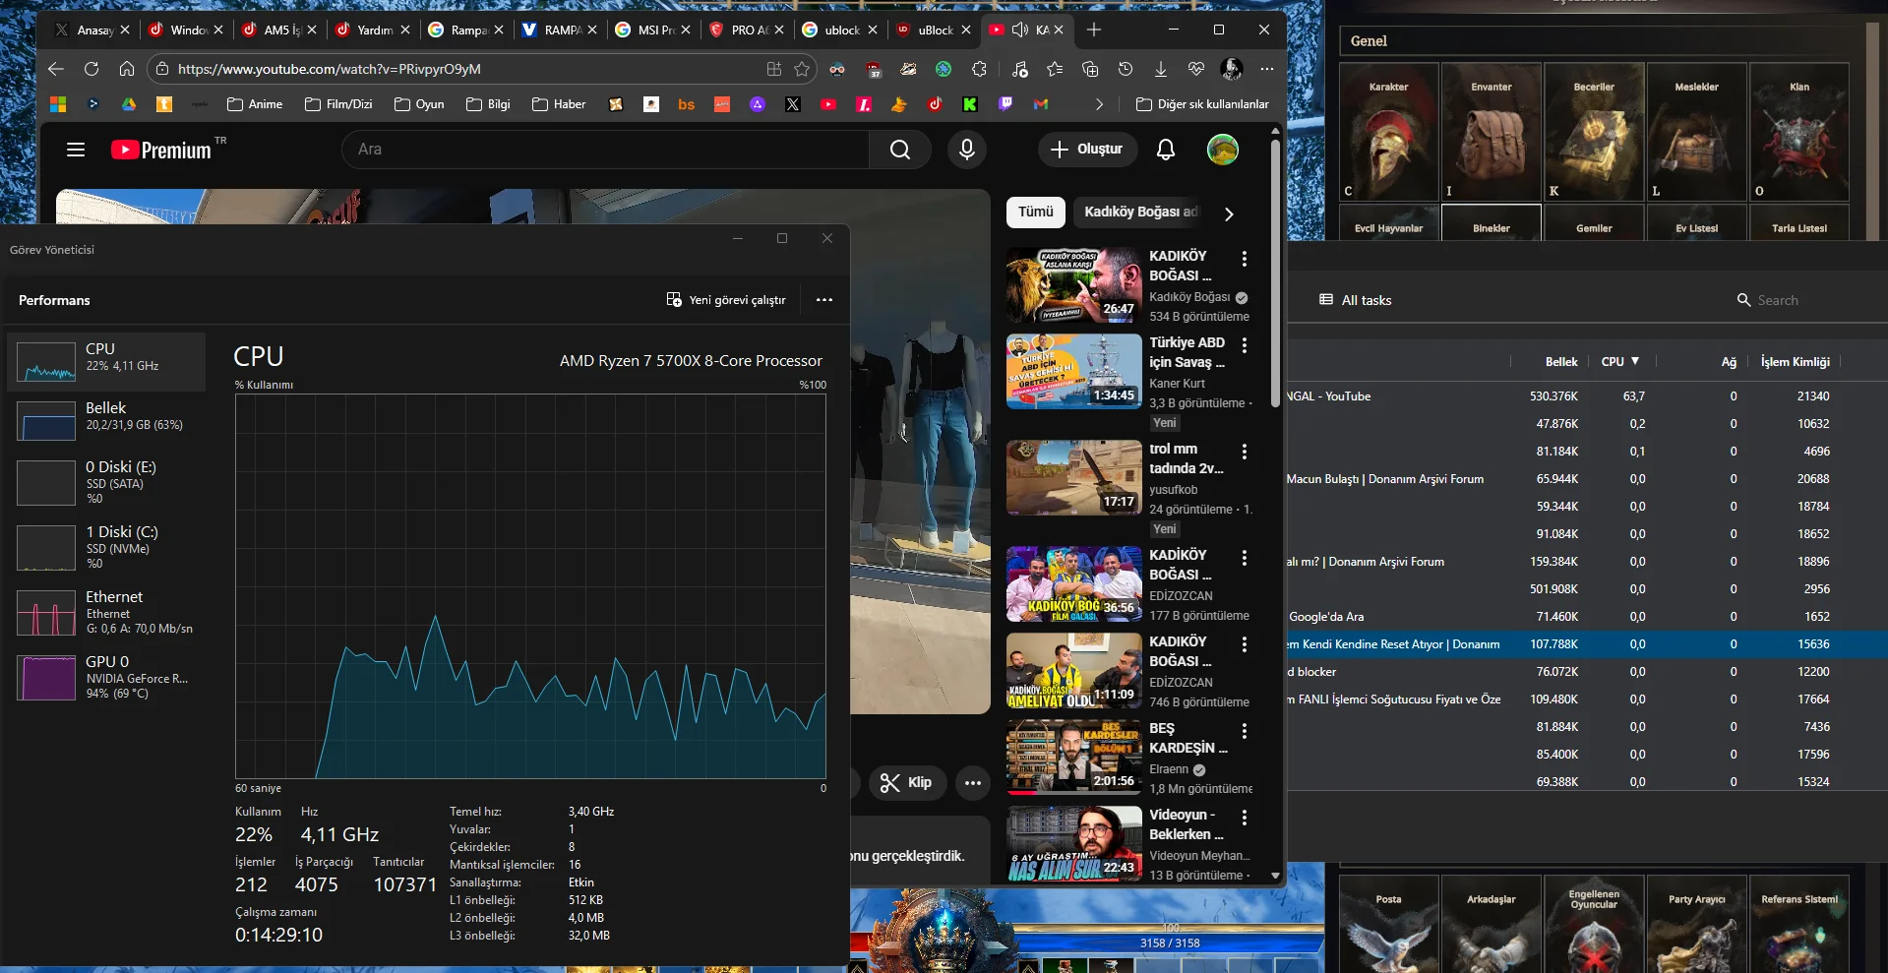Image resolution: width=1888 pixels, height=973 pixels.
Task: Open the Karakter panel in game menu
Action: (1388, 133)
